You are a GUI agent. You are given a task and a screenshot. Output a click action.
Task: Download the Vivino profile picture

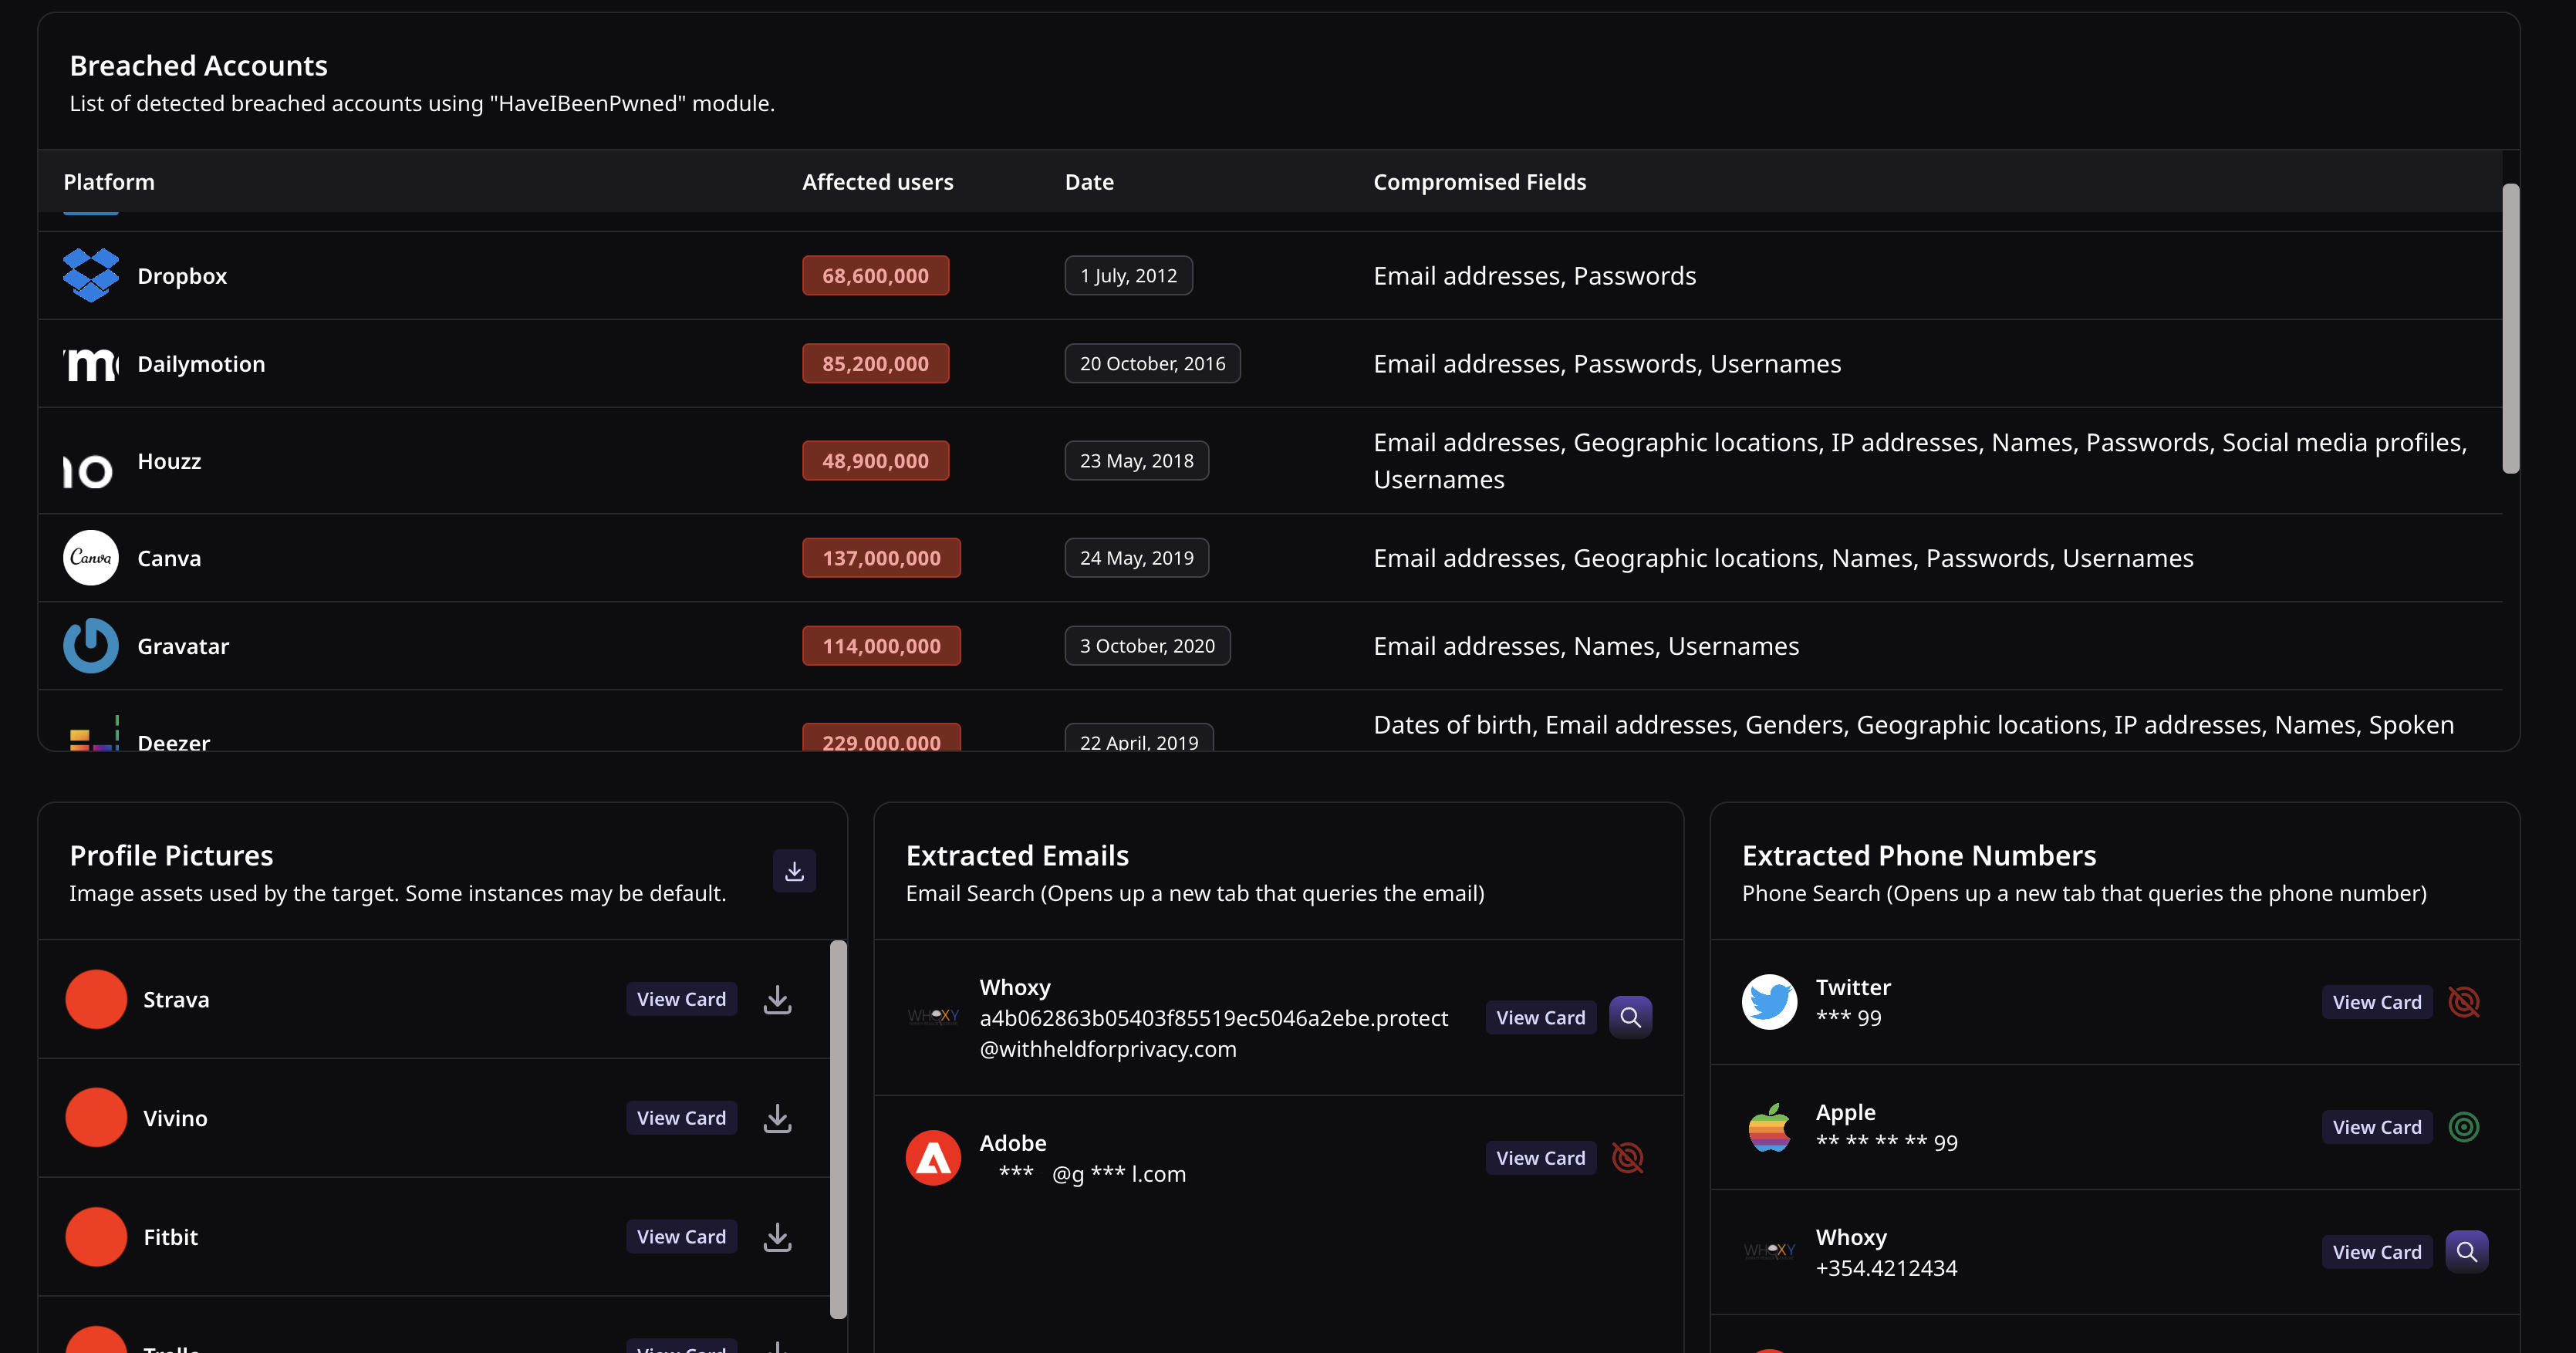pyautogui.click(x=777, y=1118)
